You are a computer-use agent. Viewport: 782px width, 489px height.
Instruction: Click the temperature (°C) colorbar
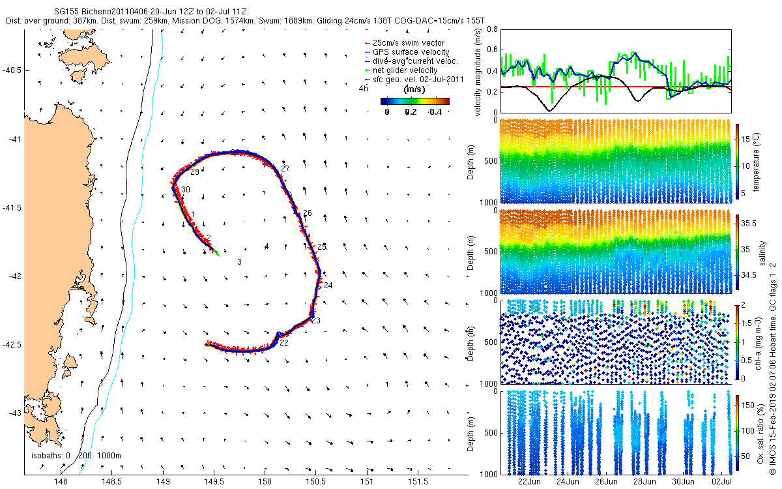(738, 160)
